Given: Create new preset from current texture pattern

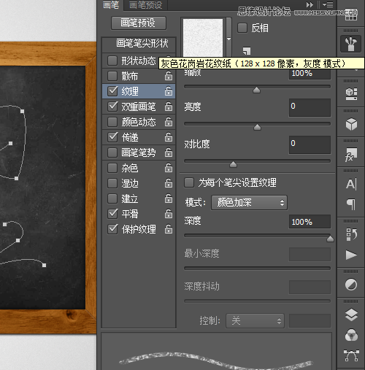Looking at the screenshot, I should [247, 50].
